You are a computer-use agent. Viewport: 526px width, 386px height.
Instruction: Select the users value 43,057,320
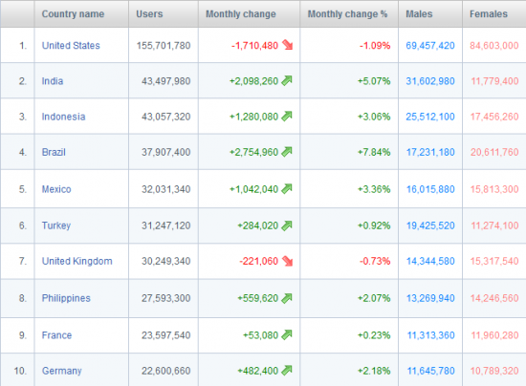point(165,117)
